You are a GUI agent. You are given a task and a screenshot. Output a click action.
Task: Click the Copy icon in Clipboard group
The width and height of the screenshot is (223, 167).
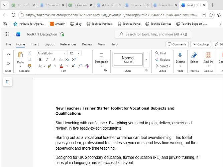coord(29,59)
